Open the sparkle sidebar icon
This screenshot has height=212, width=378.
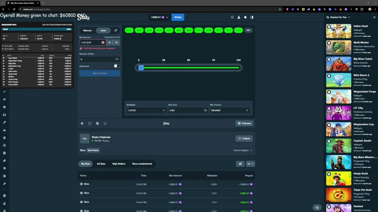[x=4, y=92]
